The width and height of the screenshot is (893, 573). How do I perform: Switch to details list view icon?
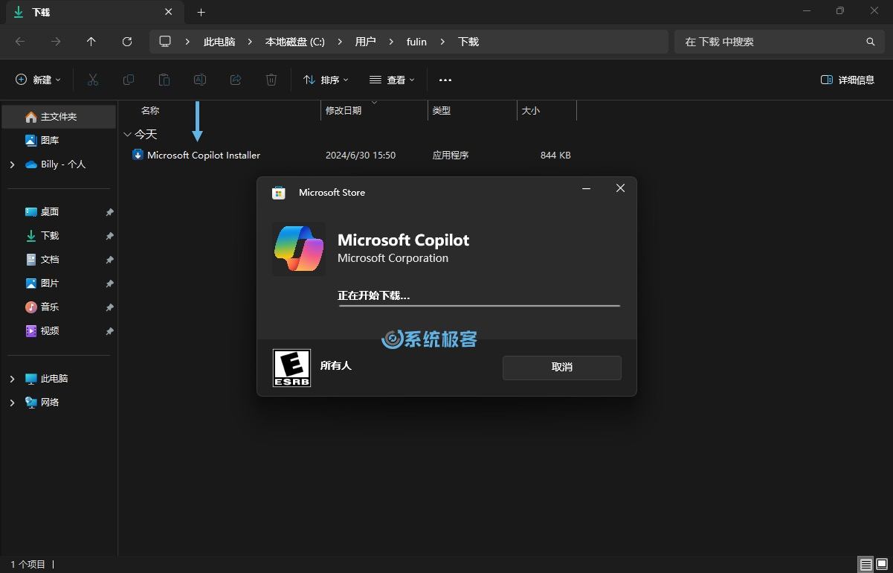click(865, 564)
